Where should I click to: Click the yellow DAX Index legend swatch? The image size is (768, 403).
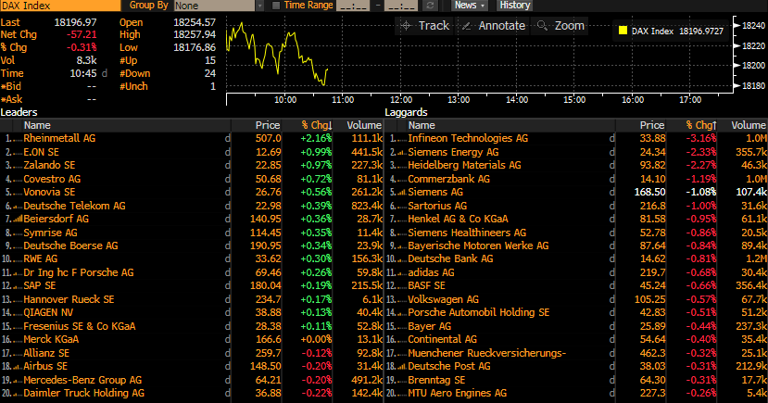pyautogui.click(x=623, y=31)
